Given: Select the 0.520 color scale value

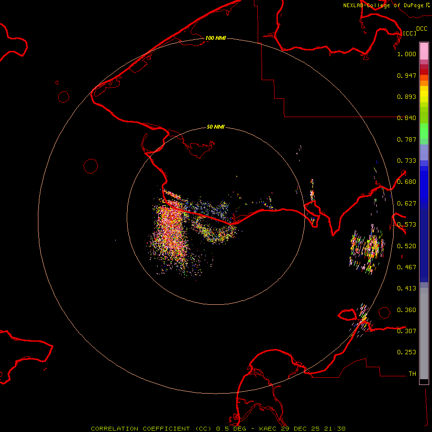Looking at the screenshot, I should pyautogui.click(x=407, y=246).
